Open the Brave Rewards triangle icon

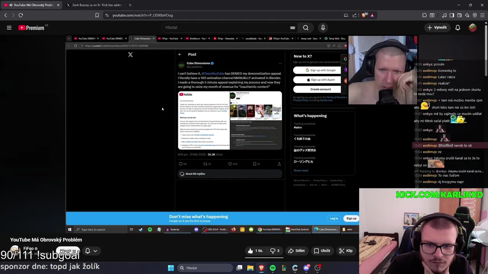pos(372,15)
